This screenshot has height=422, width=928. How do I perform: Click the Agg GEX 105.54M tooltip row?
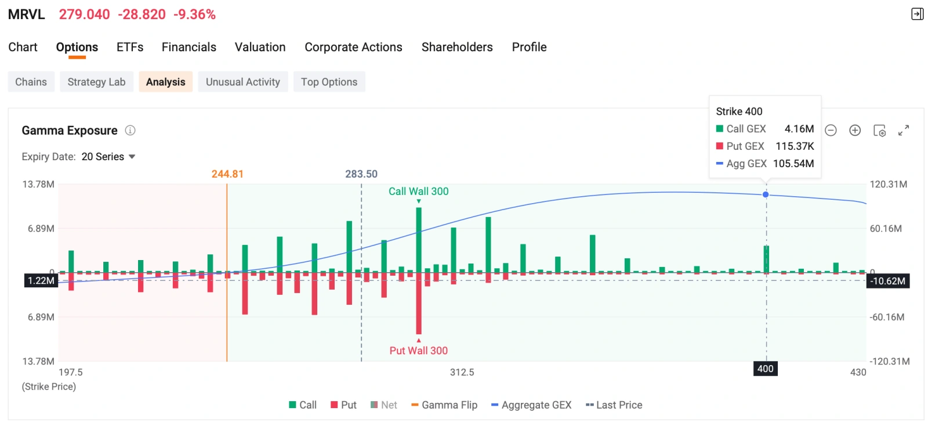[x=765, y=164]
